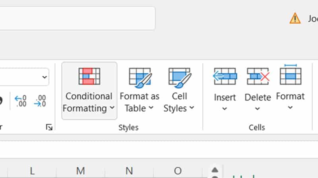318x178 pixels.
Task: Select column L header
Action: coord(32,171)
